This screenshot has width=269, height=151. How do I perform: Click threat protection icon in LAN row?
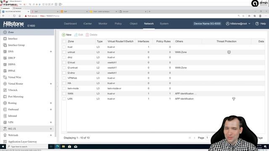[234, 99]
